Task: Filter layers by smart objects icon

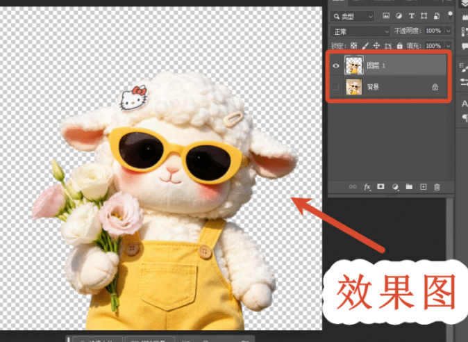Action: 436,16
